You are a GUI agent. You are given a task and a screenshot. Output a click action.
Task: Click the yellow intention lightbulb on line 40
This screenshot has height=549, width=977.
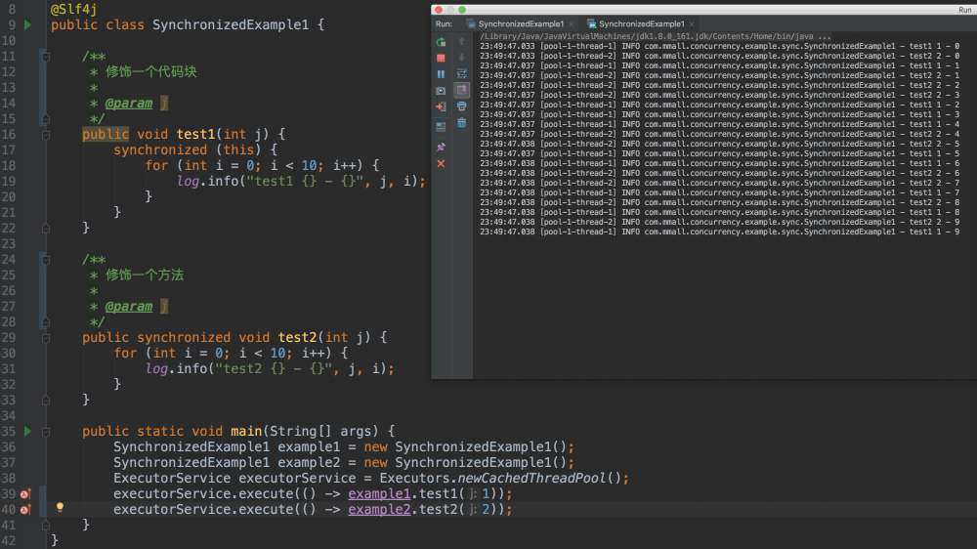(60, 508)
